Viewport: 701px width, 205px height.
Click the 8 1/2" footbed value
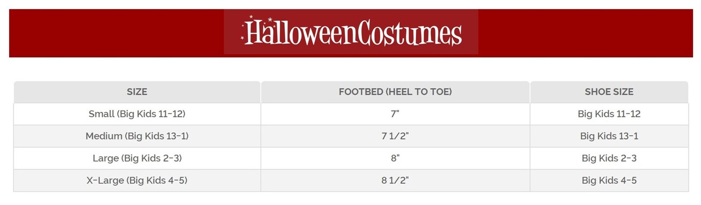[x=395, y=181]
